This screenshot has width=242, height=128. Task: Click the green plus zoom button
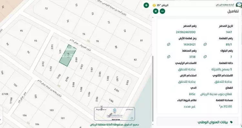pyautogui.click(x=146, y=5)
